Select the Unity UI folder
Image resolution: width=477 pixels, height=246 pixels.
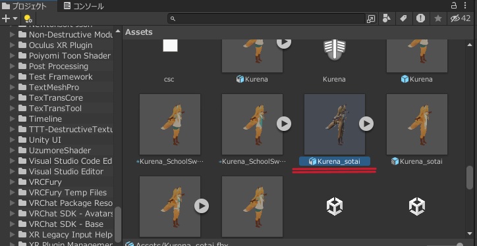point(45,140)
